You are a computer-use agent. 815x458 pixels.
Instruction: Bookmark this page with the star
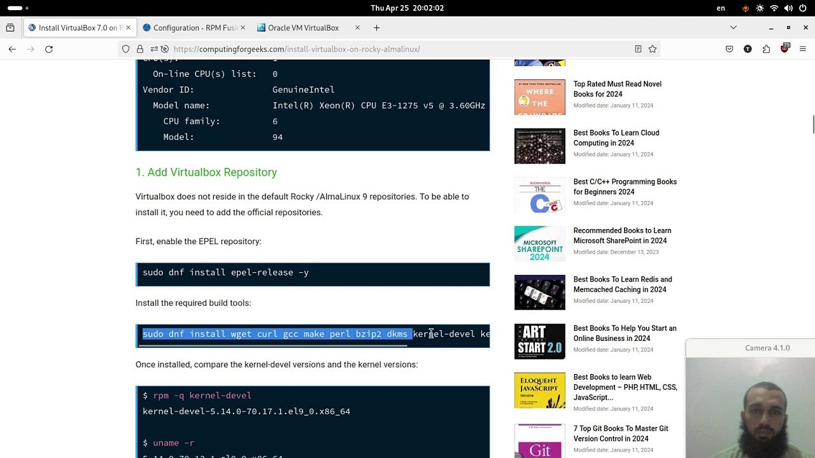click(652, 49)
